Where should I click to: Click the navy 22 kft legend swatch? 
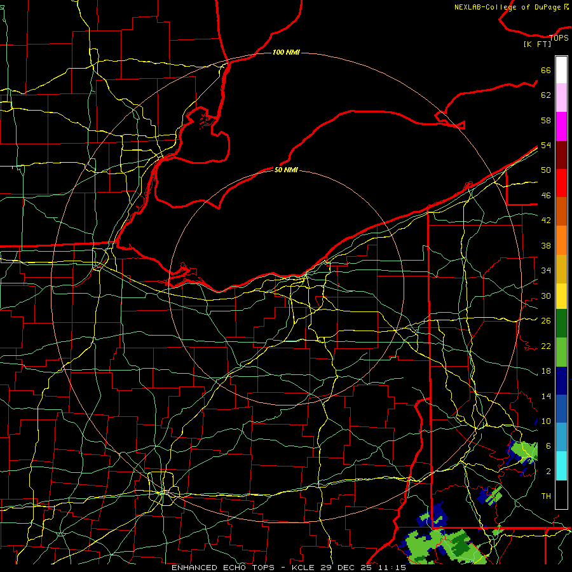click(561, 381)
